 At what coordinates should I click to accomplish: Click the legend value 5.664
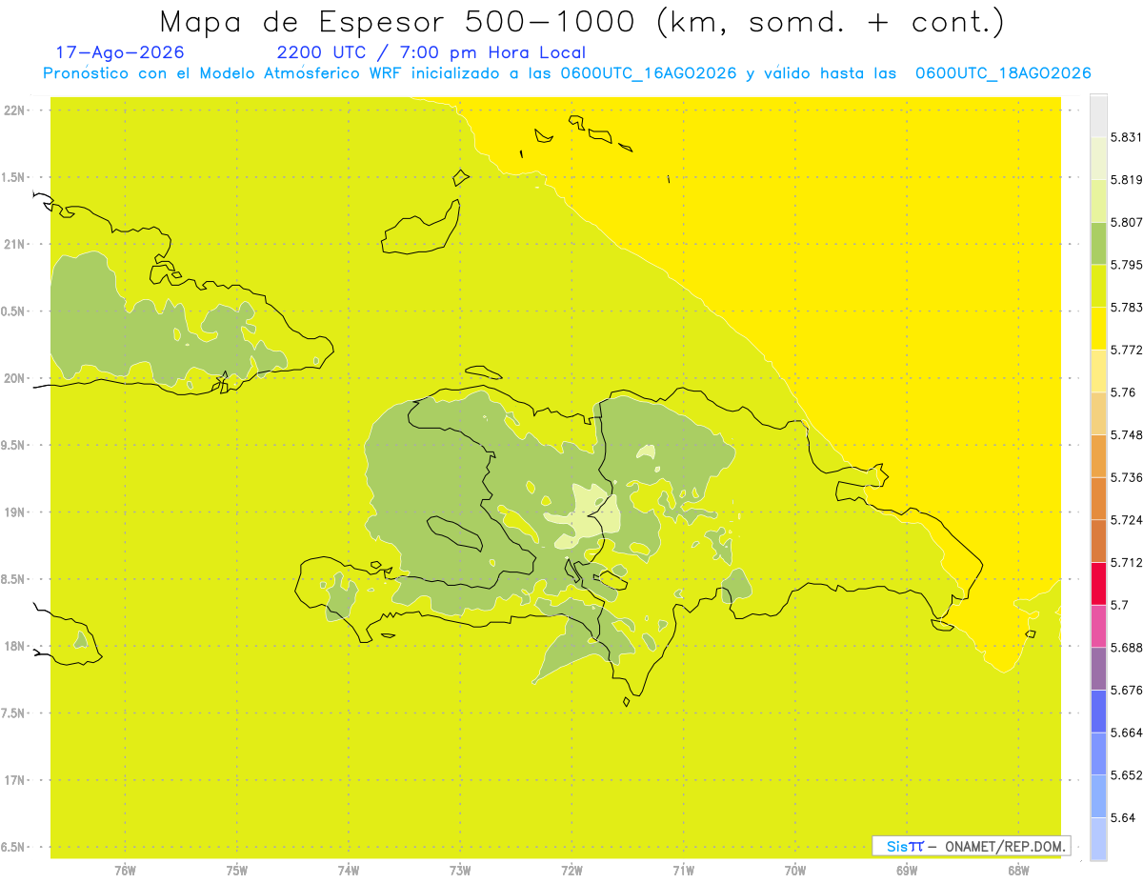tap(1126, 732)
